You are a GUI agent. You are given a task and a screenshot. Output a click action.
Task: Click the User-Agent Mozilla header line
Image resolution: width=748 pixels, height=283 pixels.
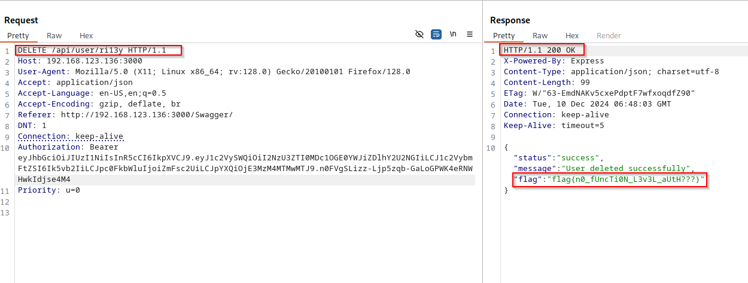(x=214, y=72)
